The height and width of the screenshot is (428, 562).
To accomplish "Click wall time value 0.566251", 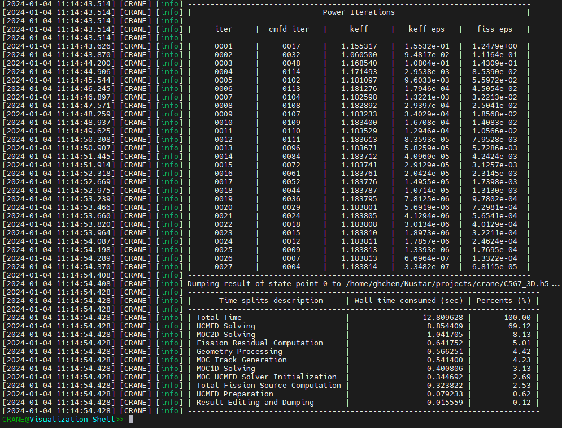I will click(445, 352).
